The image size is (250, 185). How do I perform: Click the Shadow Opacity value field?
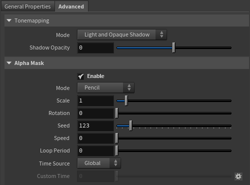(95, 48)
